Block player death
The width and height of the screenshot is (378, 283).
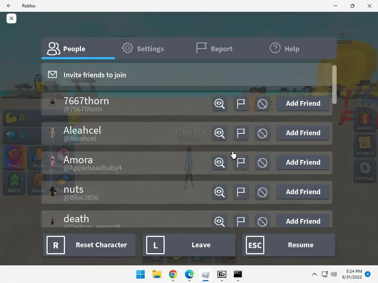pyautogui.click(x=262, y=221)
